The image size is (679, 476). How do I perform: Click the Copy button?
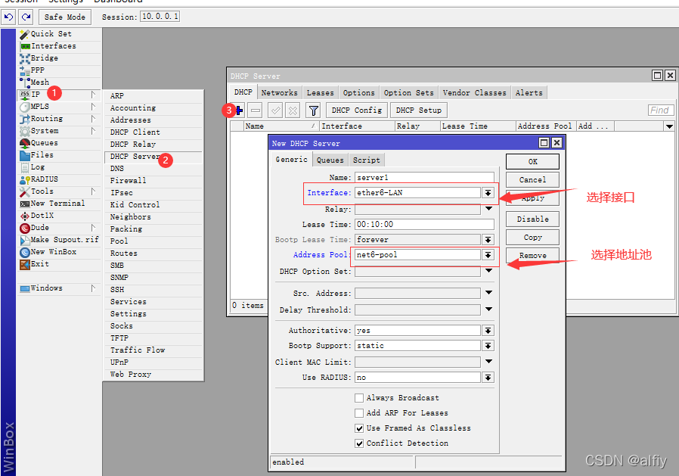pyautogui.click(x=532, y=238)
